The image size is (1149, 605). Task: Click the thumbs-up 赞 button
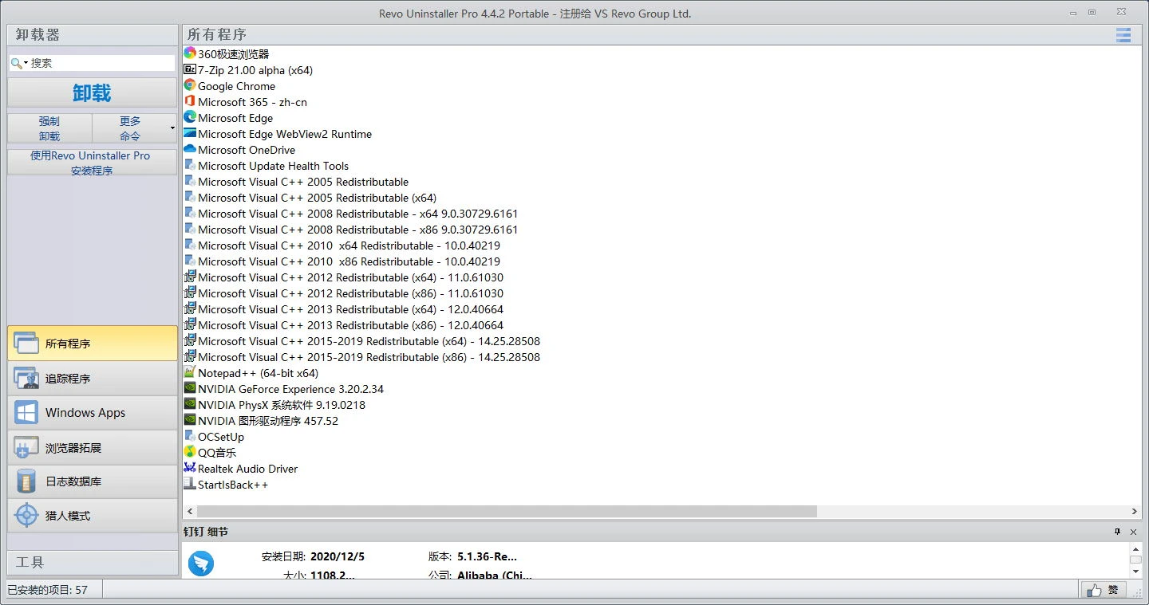pos(1105,590)
